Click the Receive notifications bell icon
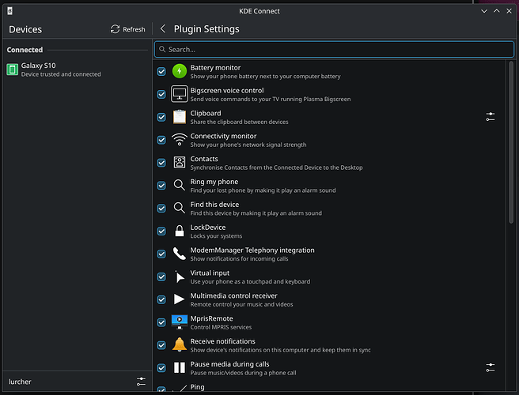The image size is (519, 395). click(x=180, y=345)
